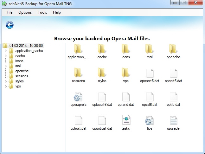Select the upgrade text file icon
The image size is (205, 154).
point(174,121)
